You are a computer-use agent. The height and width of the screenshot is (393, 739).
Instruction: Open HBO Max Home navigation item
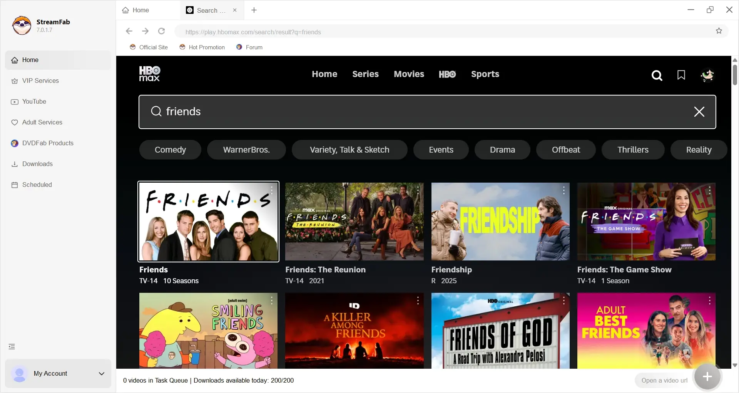click(324, 74)
